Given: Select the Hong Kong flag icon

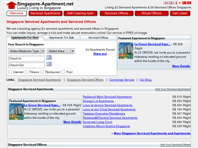Looking at the screenshot, I should click(x=189, y=3).
